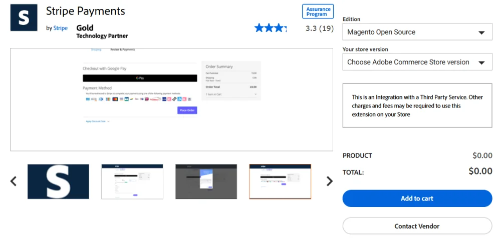This screenshot has height=250, width=501.
Task: Choose the dark modal overlay thumbnail
Action: [206, 181]
